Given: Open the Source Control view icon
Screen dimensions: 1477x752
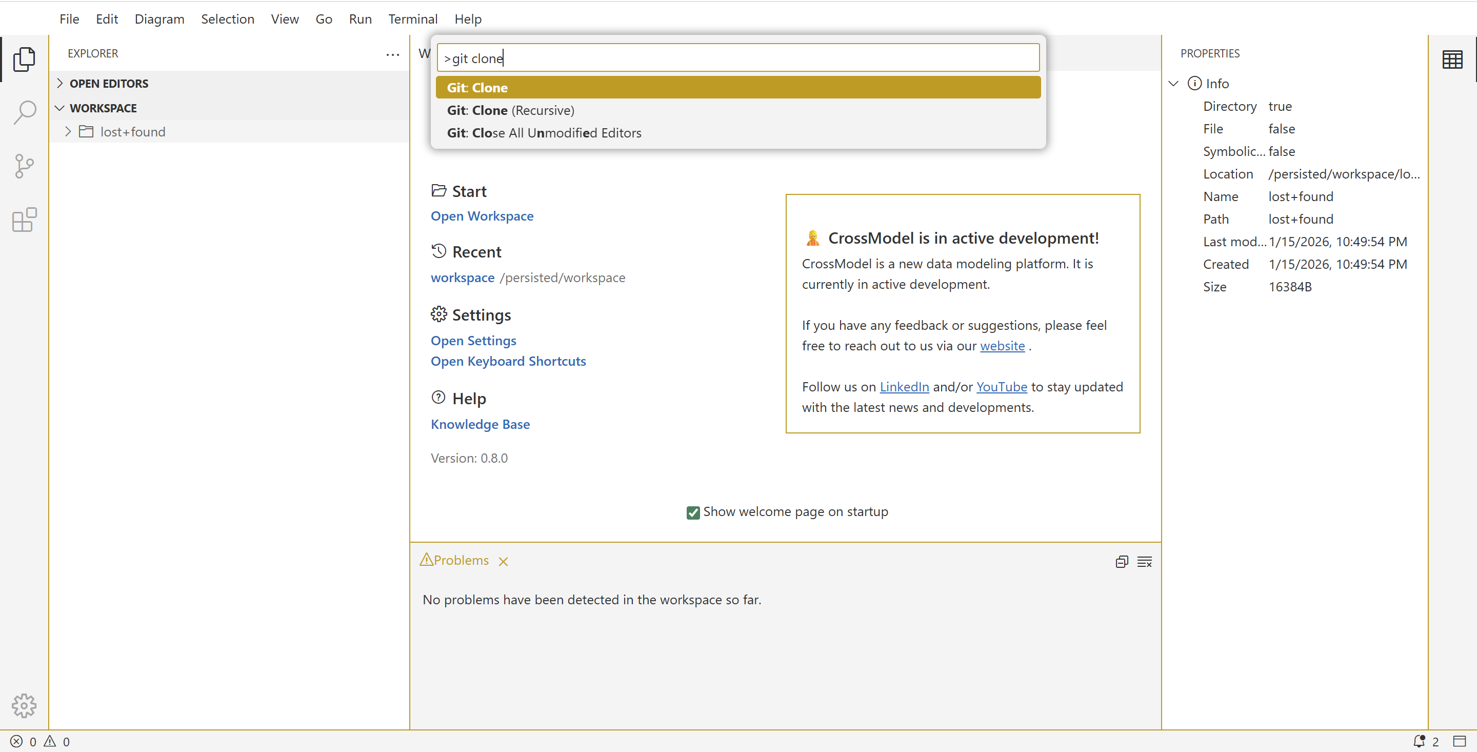Looking at the screenshot, I should coord(24,166).
